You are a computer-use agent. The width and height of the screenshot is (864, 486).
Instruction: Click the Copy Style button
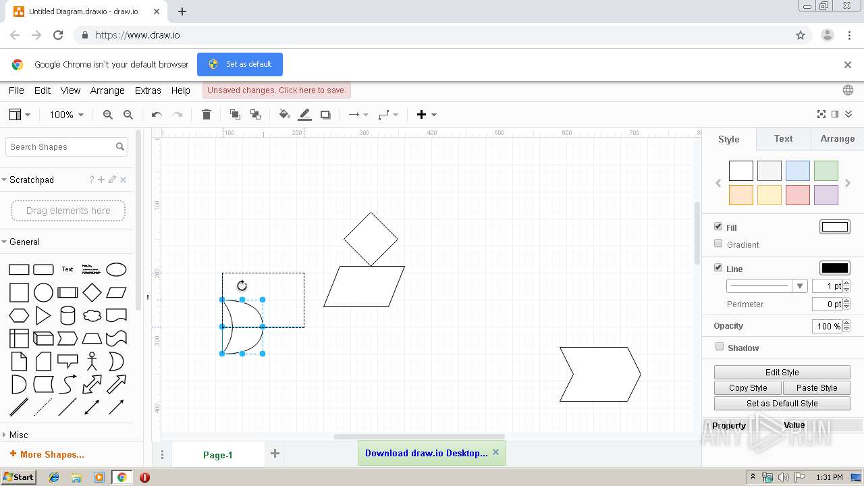[748, 388]
